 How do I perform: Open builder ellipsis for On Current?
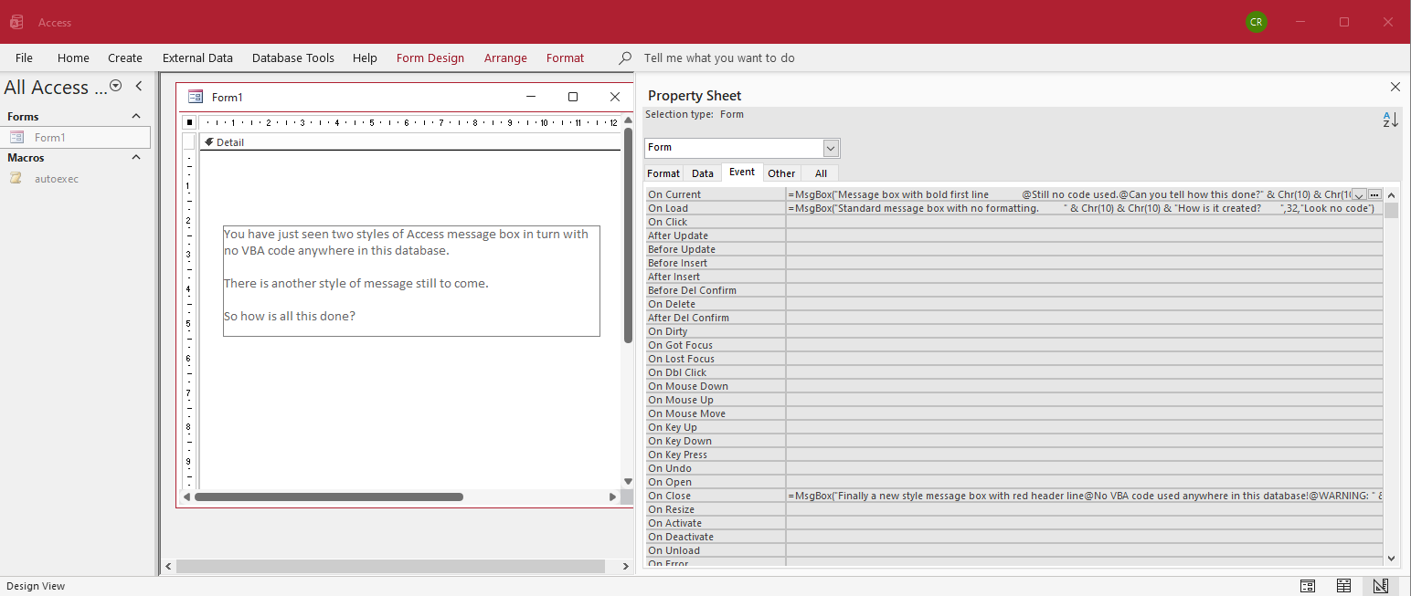click(x=1374, y=194)
